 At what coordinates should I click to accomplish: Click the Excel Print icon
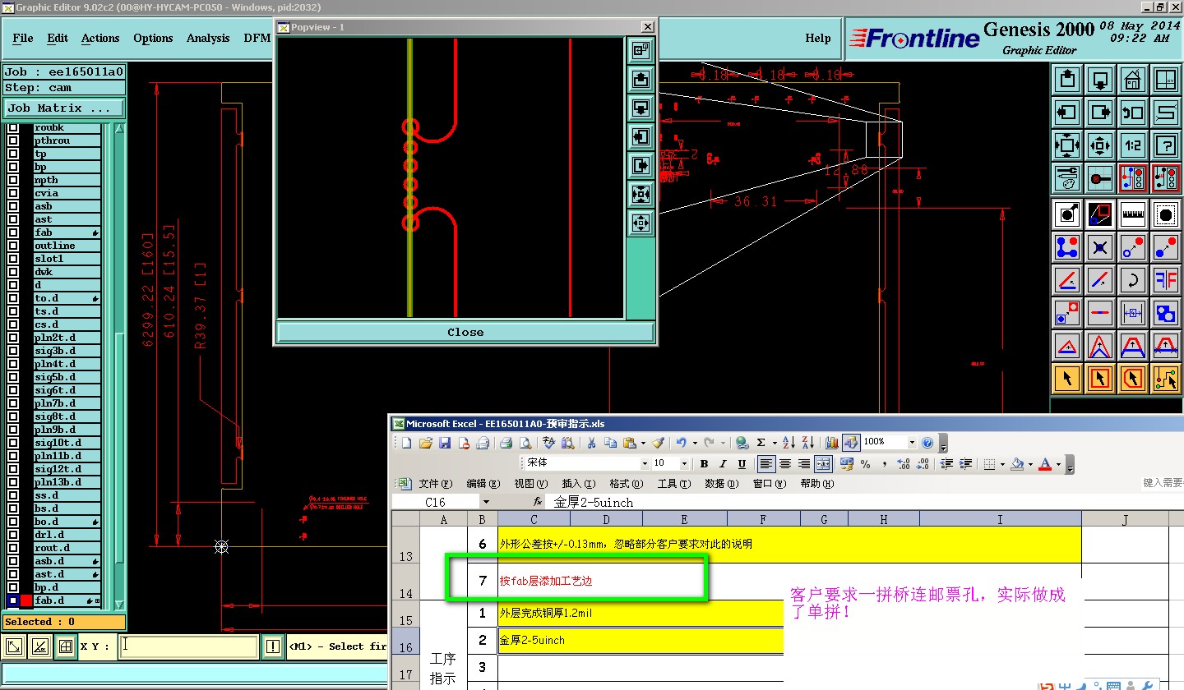(506, 443)
